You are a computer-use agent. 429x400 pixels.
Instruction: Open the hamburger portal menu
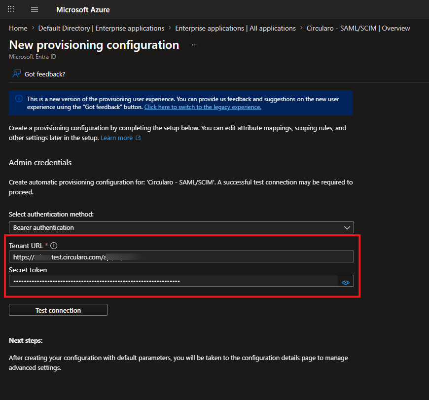click(x=35, y=9)
